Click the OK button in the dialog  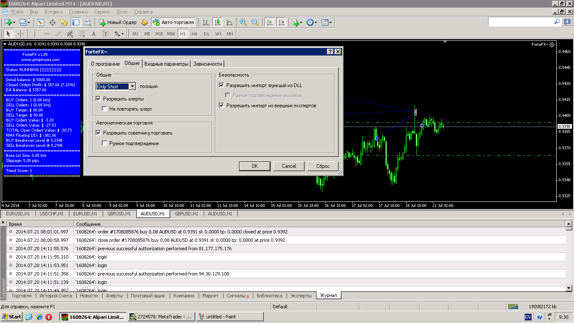tap(255, 166)
